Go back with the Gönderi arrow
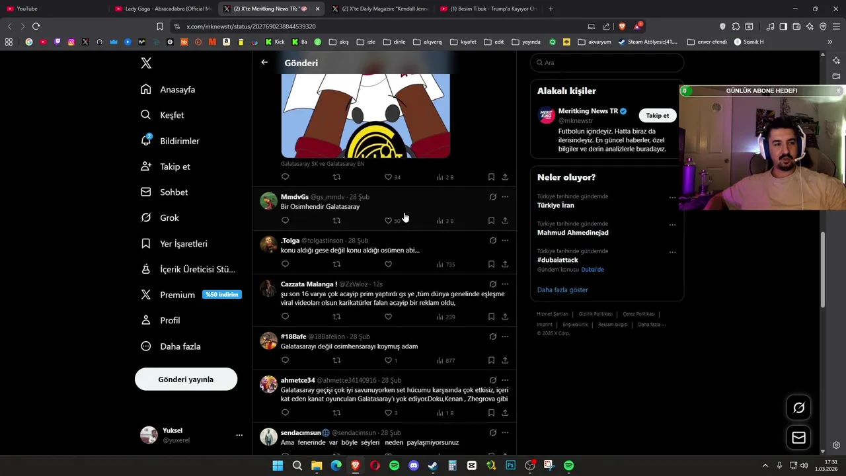This screenshot has height=476, width=846. pos(264,62)
